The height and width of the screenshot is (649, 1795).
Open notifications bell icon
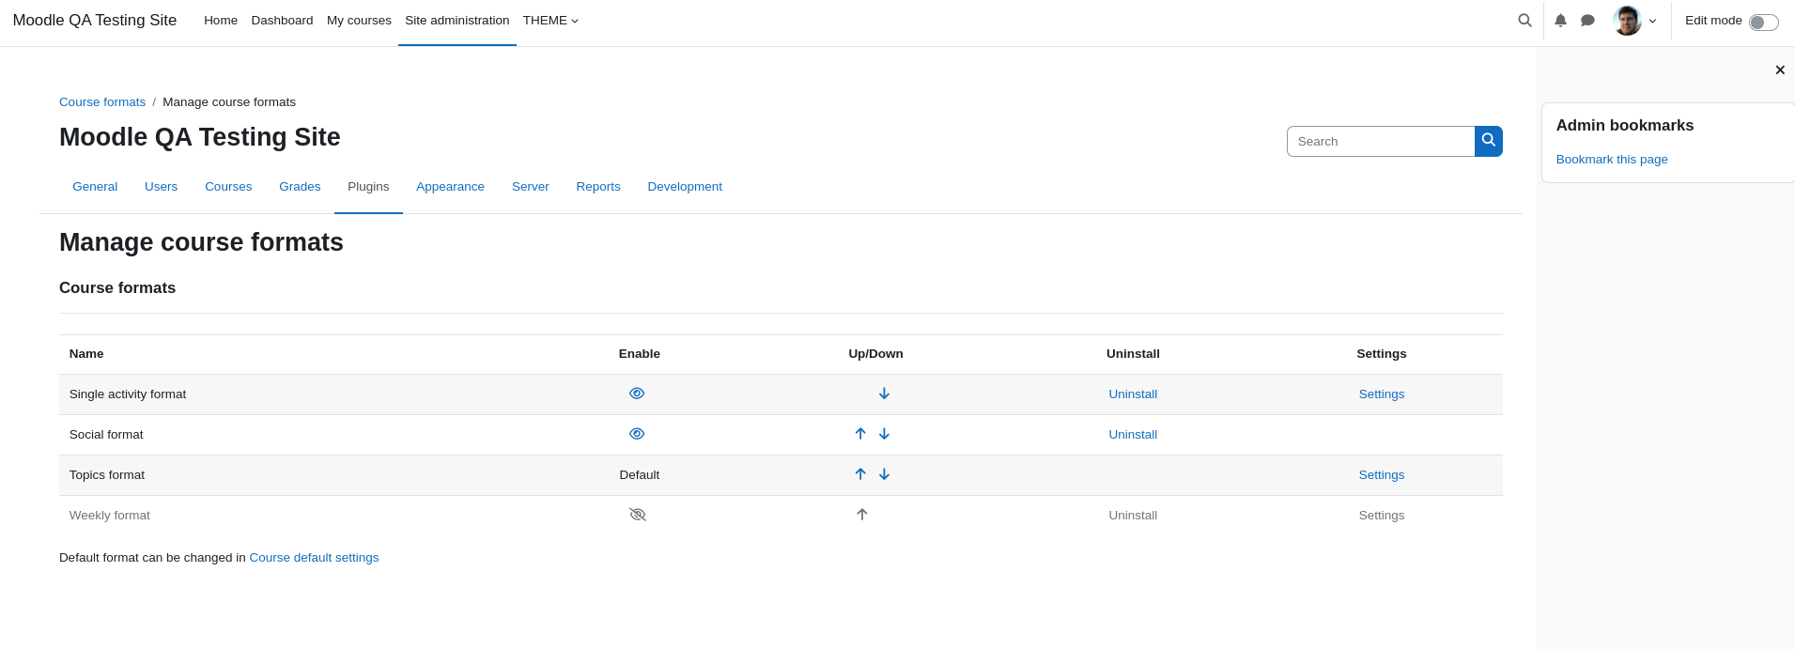pyautogui.click(x=1560, y=21)
